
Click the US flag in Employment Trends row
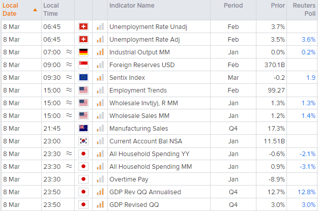pos(83,90)
